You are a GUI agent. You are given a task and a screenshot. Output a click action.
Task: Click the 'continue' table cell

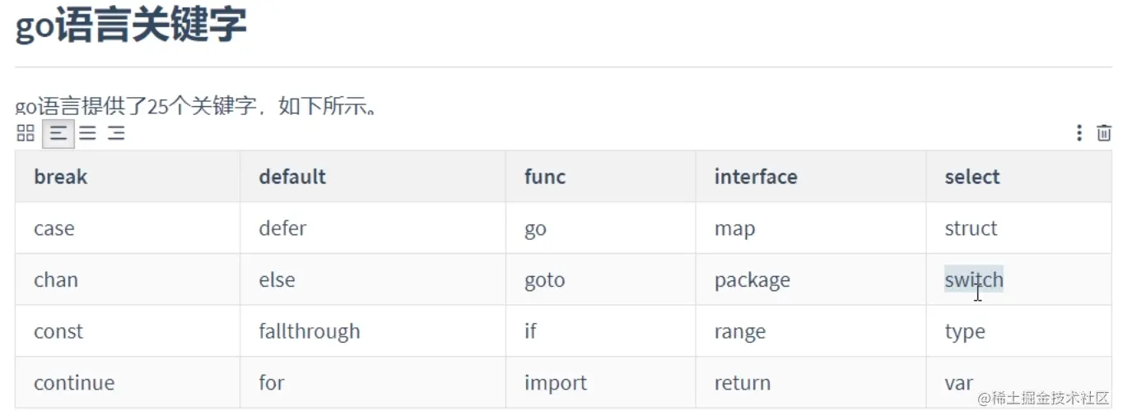[x=74, y=383]
